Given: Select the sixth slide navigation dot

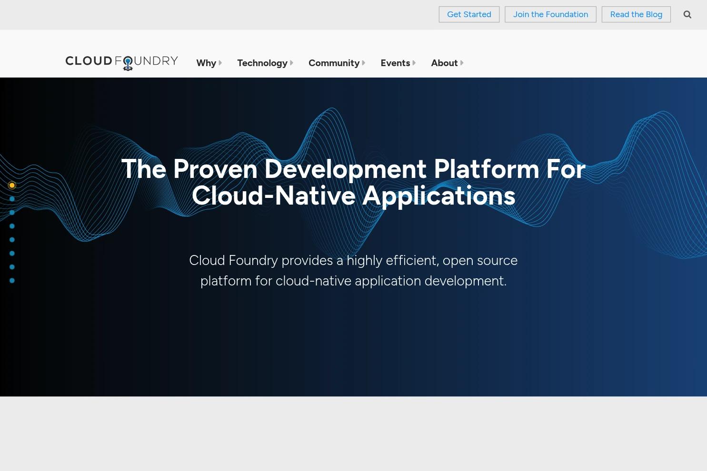Looking at the screenshot, I should coord(12,253).
